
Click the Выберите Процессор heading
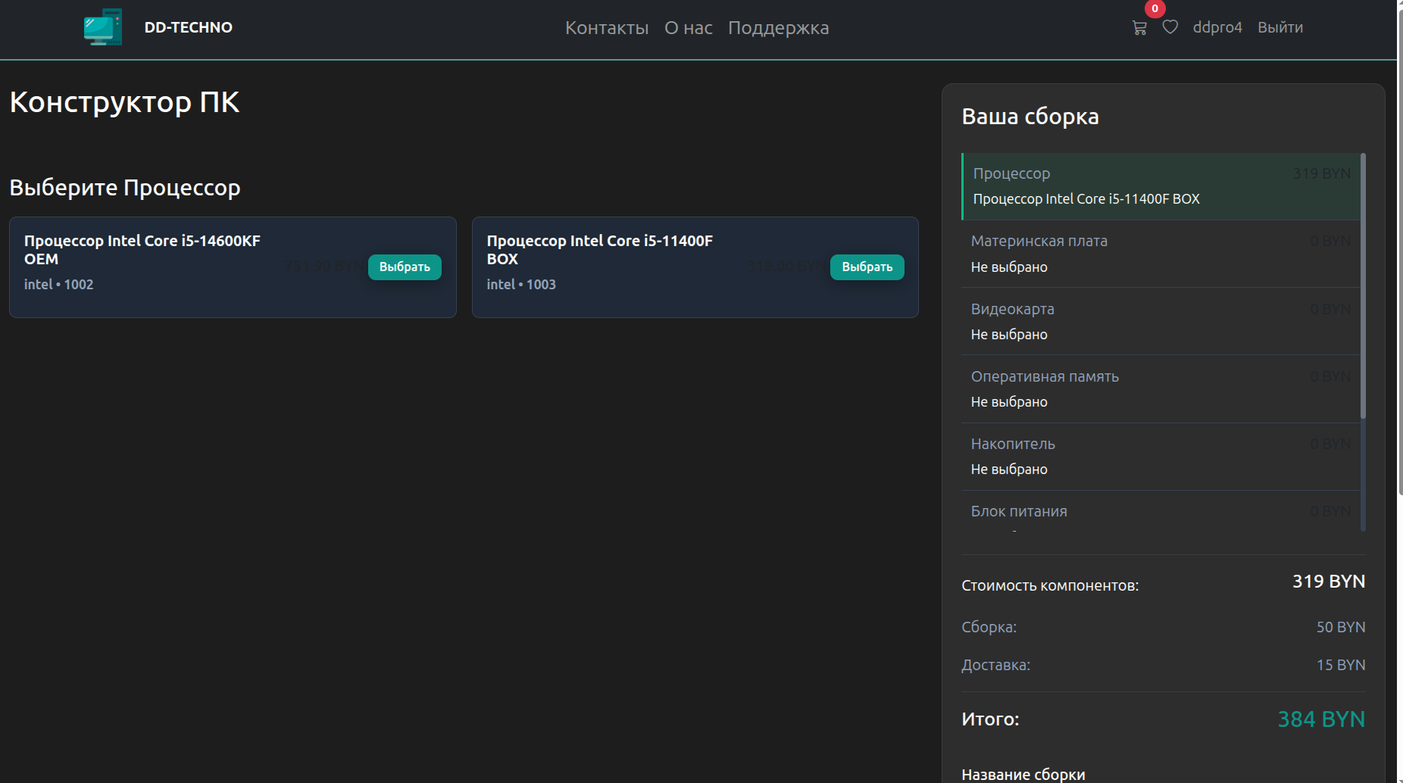pos(125,188)
